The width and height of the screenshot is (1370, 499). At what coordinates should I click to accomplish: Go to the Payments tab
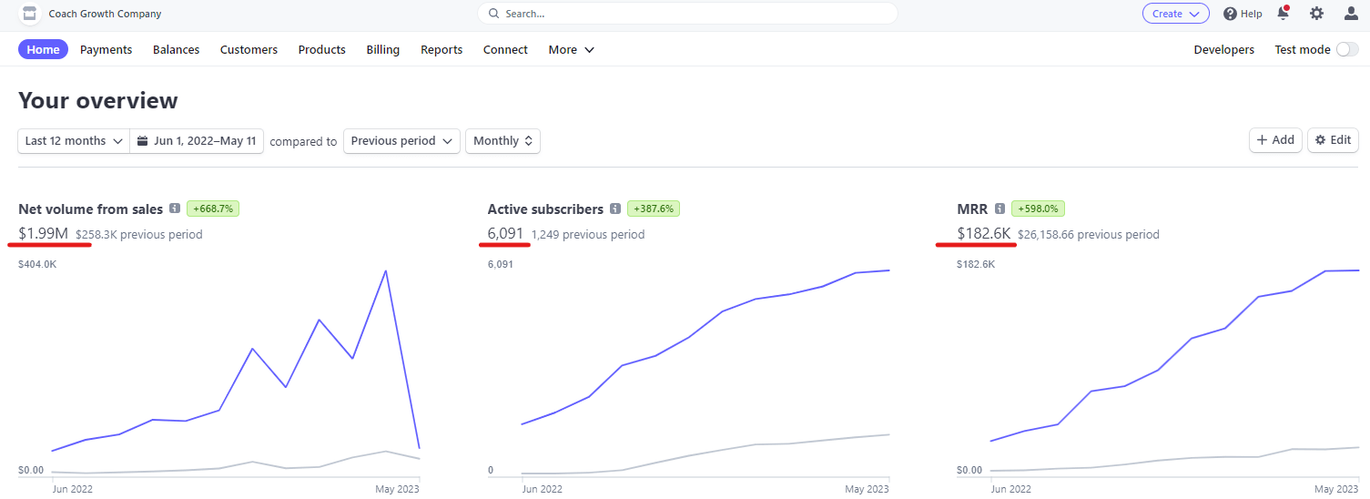click(x=106, y=50)
